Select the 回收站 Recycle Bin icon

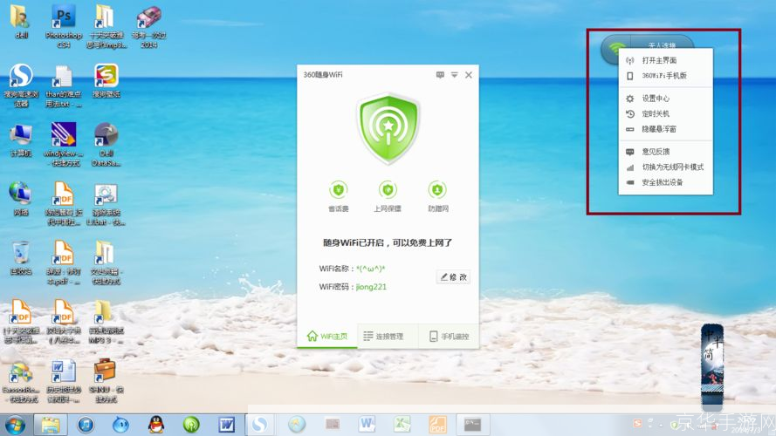pos(21,257)
